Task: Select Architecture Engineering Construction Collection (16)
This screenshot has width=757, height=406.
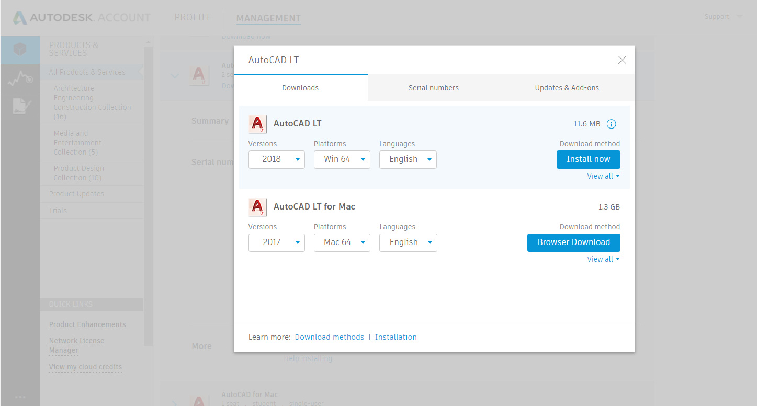Action: pyautogui.click(x=92, y=102)
